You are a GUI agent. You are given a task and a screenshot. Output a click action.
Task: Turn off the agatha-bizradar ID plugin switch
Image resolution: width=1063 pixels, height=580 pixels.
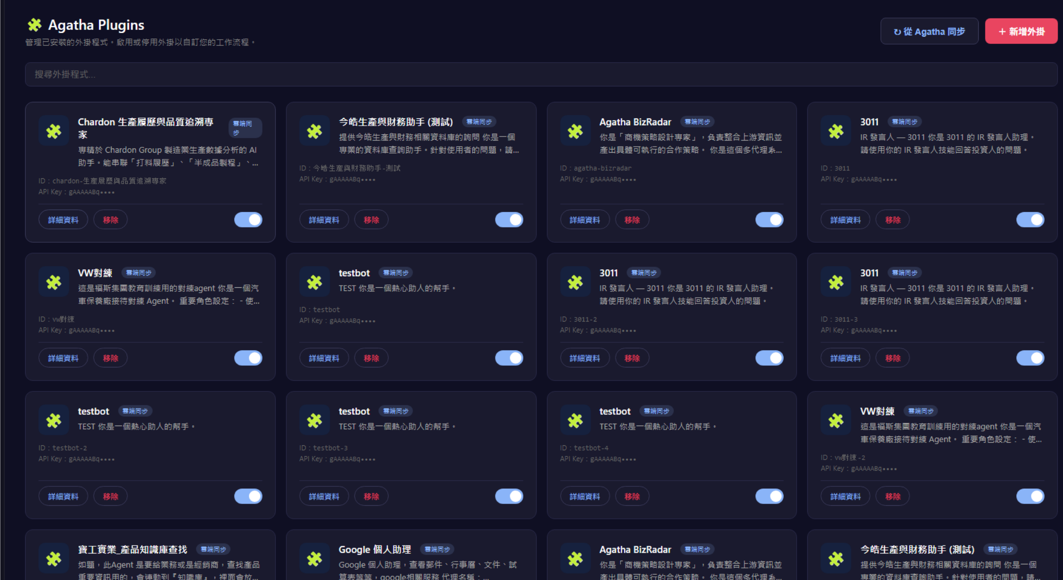click(770, 220)
